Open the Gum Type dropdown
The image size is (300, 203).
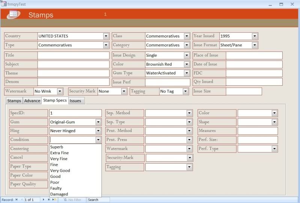tap(187, 73)
